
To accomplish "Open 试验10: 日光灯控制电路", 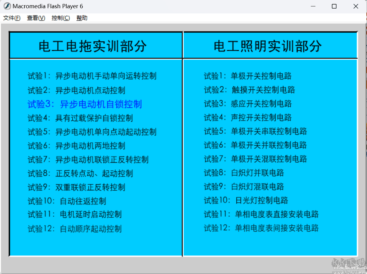I will 246,201.
